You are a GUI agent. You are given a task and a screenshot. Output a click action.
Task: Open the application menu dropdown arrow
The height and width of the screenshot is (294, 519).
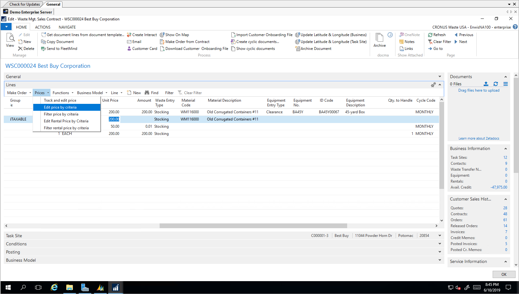coord(6,27)
